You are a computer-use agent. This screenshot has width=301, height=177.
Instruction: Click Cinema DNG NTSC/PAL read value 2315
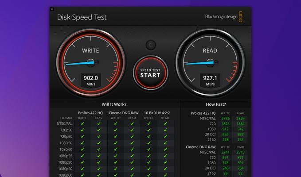240,152
